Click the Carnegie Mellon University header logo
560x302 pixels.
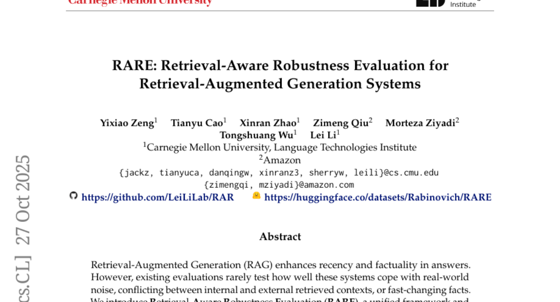140,2
